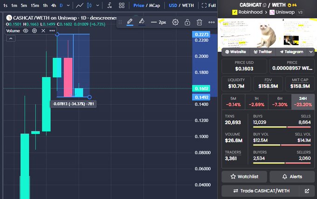Select the candlestick chart type icon
The width and height of the screenshot is (317, 199).
(89, 6)
